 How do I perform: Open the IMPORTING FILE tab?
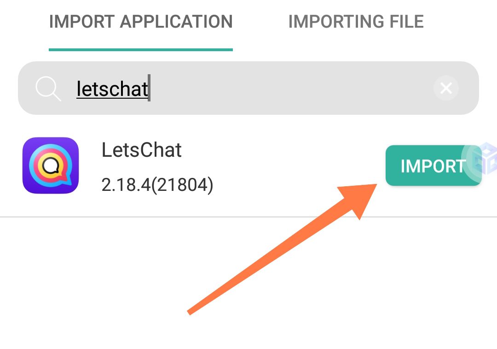(x=356, y=22)
